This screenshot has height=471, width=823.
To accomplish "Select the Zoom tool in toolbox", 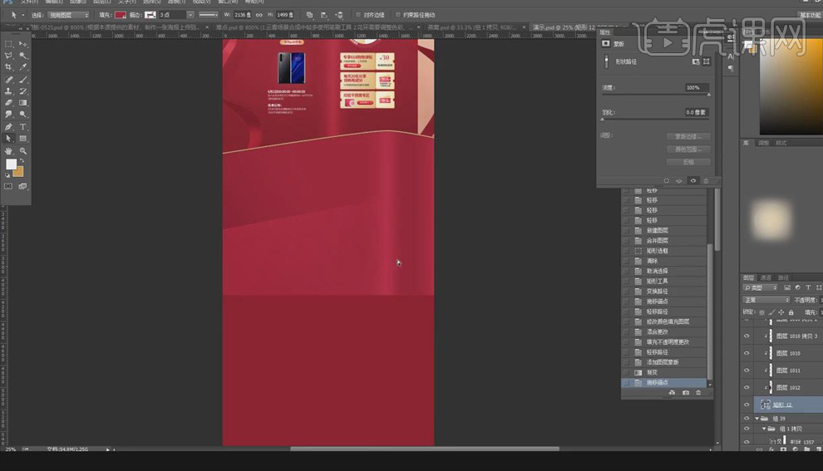I will pyautogui.click(x=23, y=151).
